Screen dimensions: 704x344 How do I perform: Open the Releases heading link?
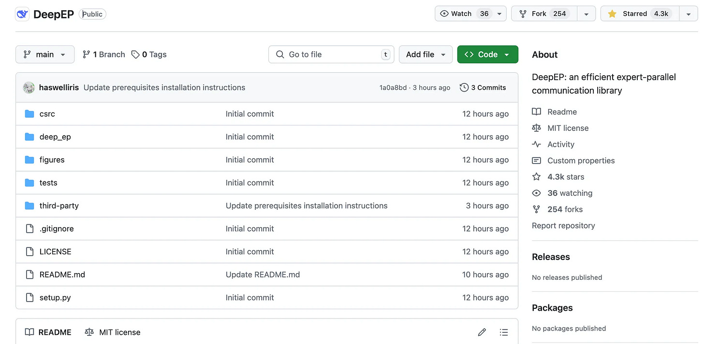coord(551,257)
